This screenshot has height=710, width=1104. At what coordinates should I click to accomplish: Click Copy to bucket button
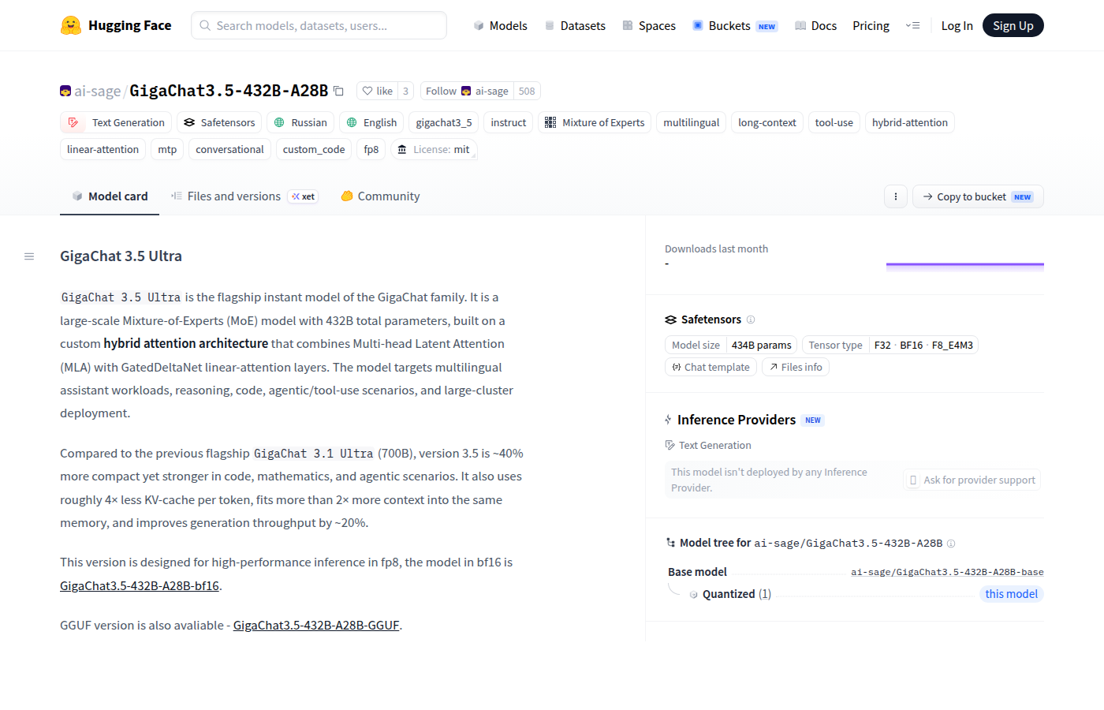tap(978, 196)
